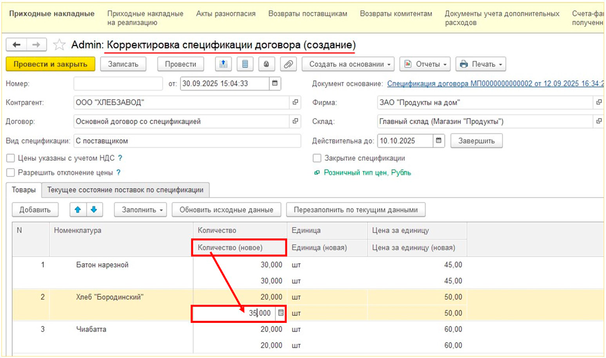Screen dimensions: 606x358
Task: Click the paperclip attached files icon
Action: 288,64
